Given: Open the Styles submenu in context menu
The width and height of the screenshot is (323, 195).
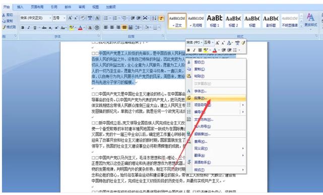Looking at the screenshot, I should click(216, 170).
